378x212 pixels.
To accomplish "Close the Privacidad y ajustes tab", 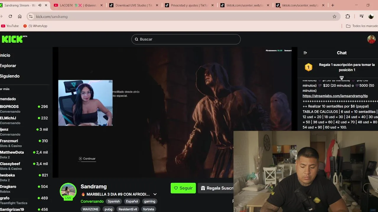I will [x=212, y=5].
